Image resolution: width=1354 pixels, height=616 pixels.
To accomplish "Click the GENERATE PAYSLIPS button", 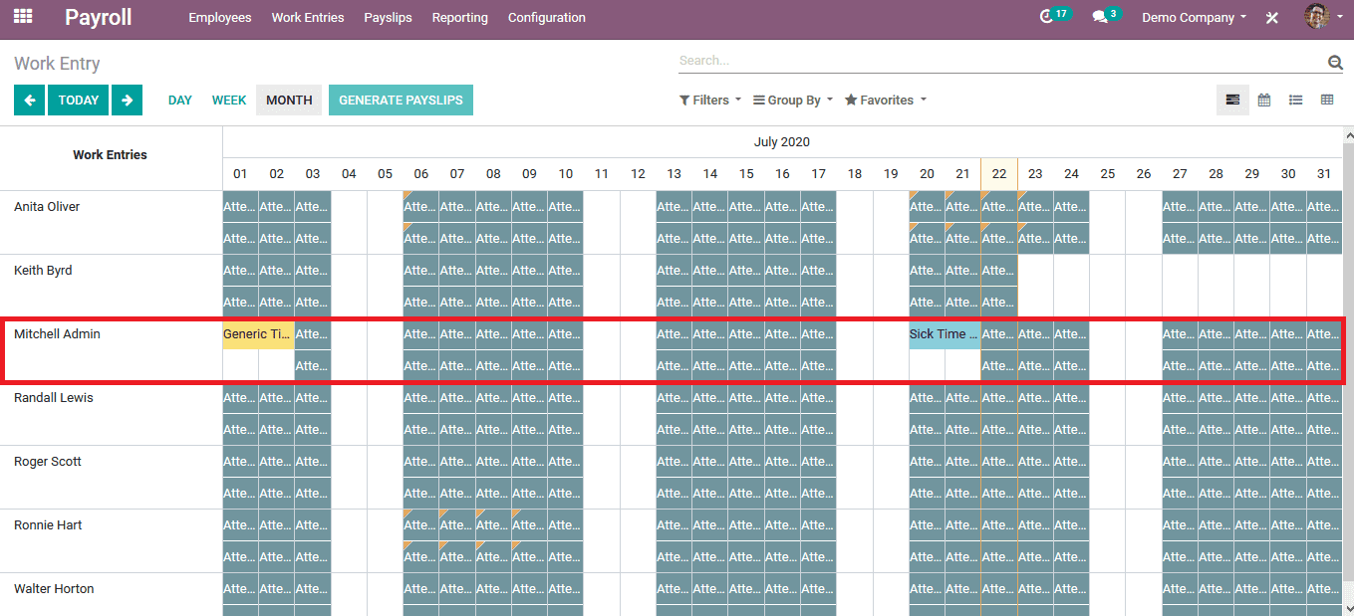I will pyautogui.click(x=401, y=100).
